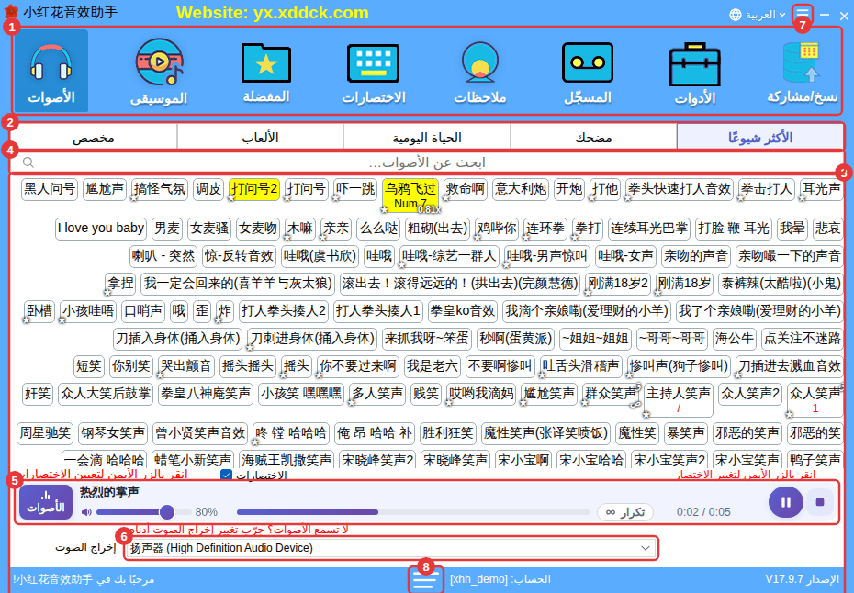Toggle the تكرار loop button
Image resolution: width=854 pixels, height=593 pixels.
tap(625, 512)
